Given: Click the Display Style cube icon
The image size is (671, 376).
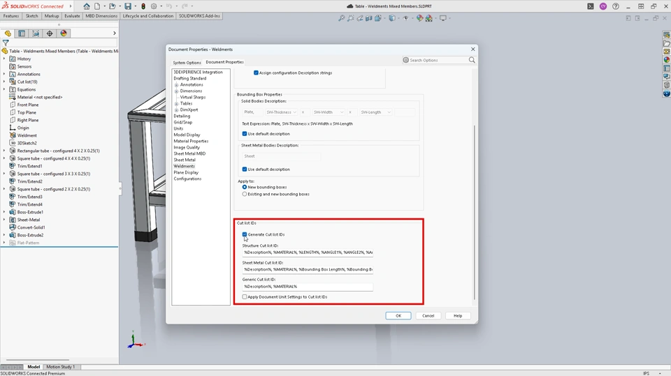Looking at the screenshot, I should 391,18.
